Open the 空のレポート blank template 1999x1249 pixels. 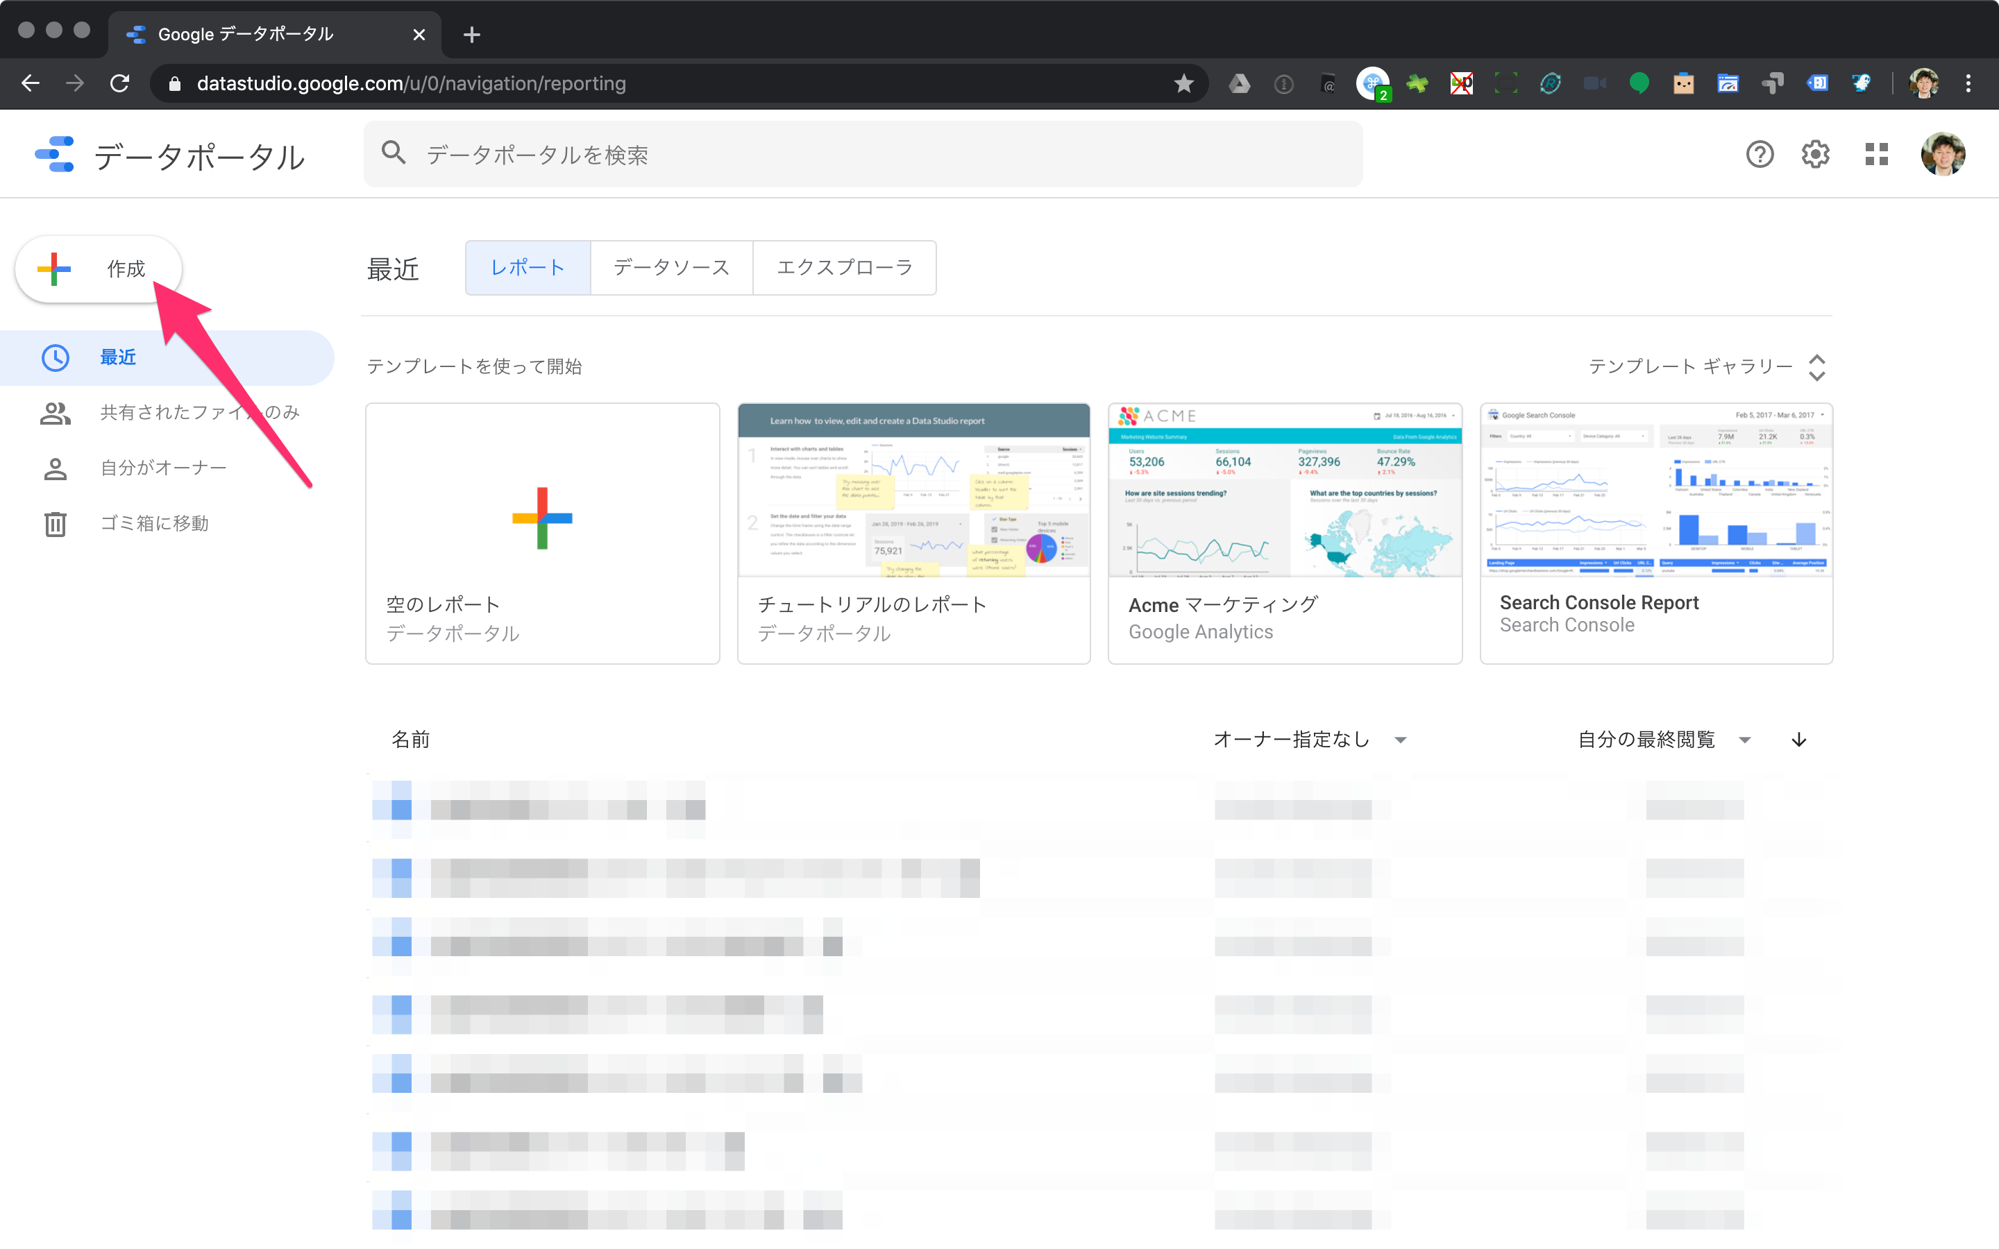coord(543,534)
